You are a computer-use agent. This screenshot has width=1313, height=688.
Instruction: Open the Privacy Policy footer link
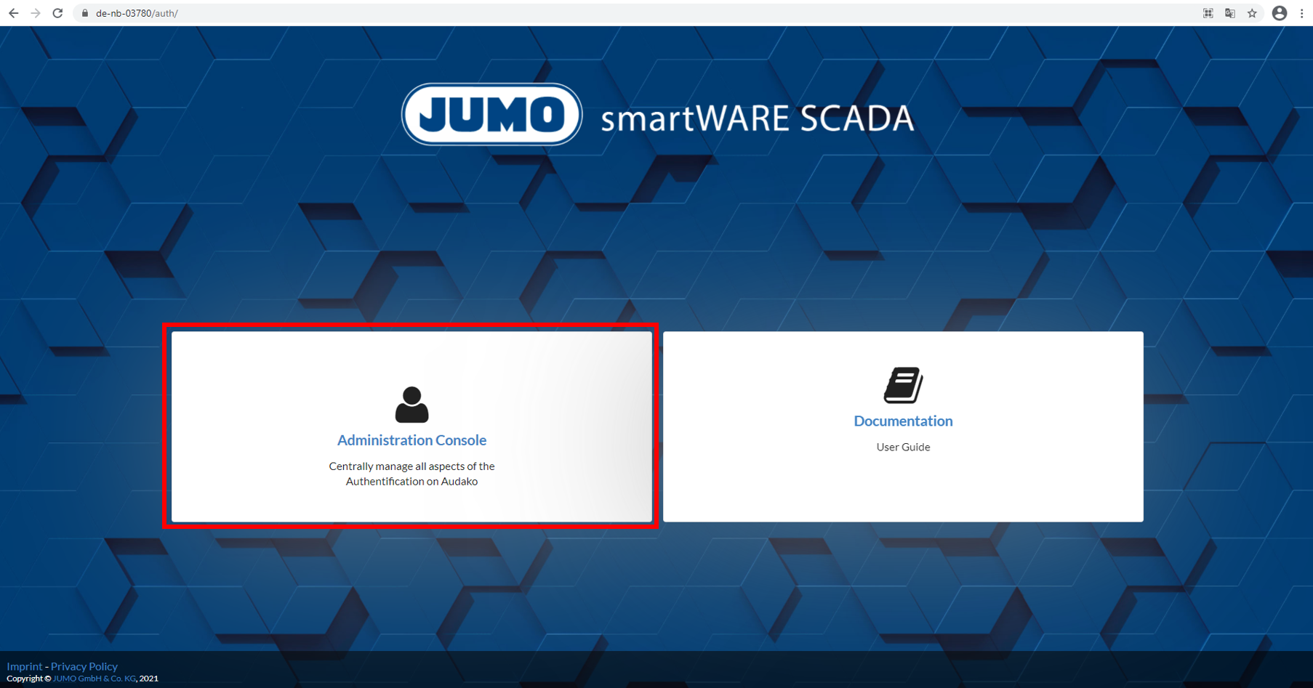click(84, 666)
